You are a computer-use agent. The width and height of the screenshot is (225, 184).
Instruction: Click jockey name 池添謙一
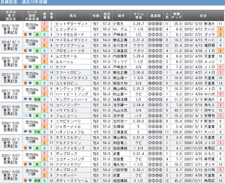click(120, 105)
